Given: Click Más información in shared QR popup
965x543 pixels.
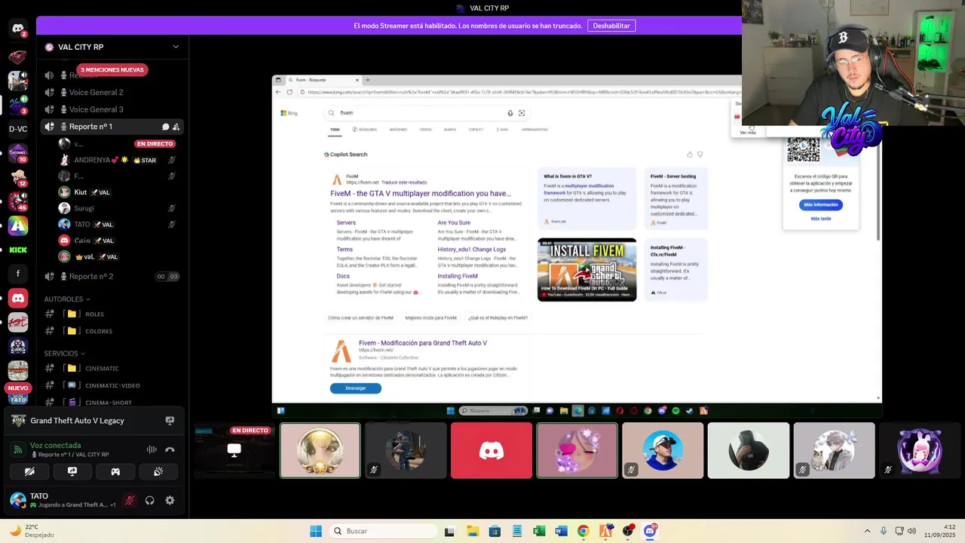Looking at the screenshot, I should click(x=821, y=205).
